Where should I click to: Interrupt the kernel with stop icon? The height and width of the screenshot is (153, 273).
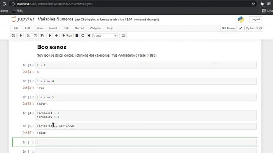tap(76, 36)
